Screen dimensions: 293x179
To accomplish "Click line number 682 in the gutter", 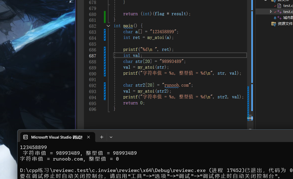I will tap(92, 26).
